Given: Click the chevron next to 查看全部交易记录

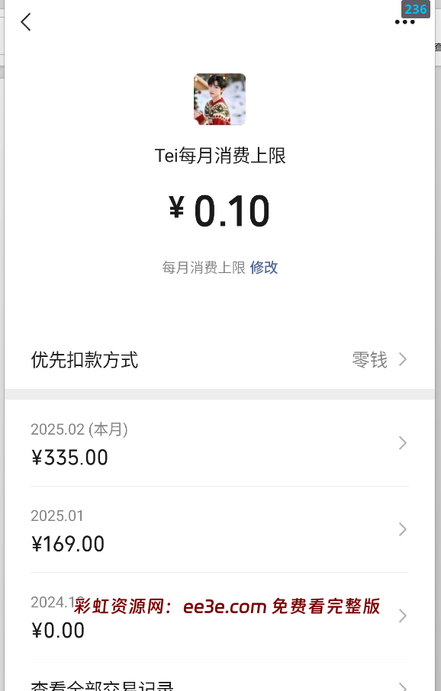Looking at the screenshot, I should tap(403, 686).
